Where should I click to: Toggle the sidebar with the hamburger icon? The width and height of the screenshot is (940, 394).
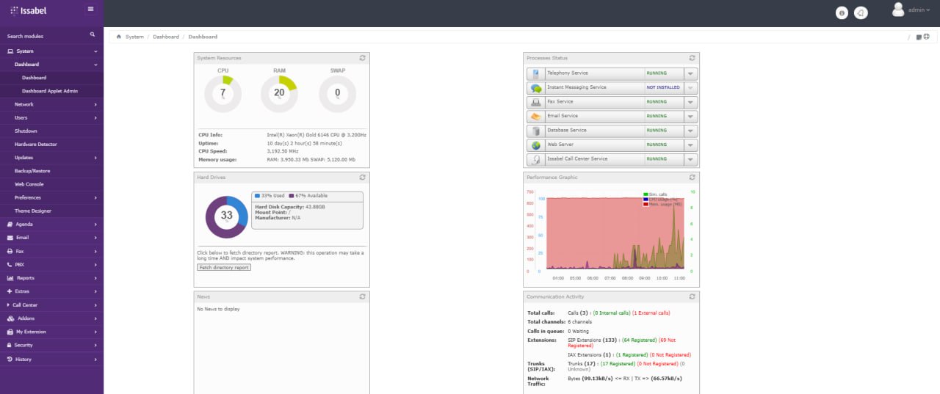[90, 9]
